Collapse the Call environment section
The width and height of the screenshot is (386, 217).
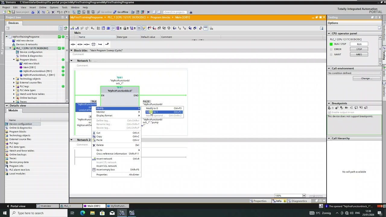(329, 68)
